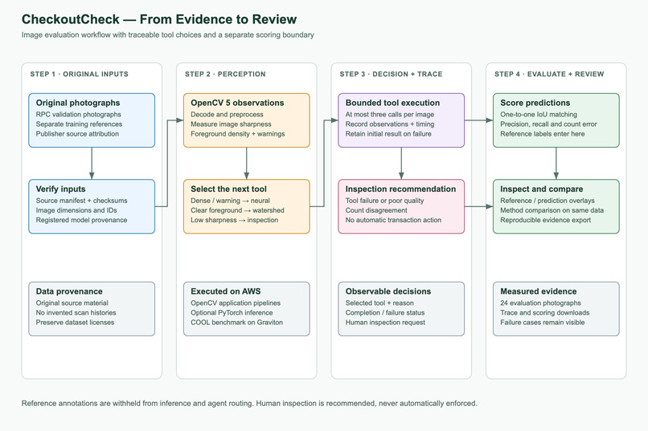Click 'Optional PyTorch inference' line
The height and width of the screenshot is (431, 648).
pos(232,313)
